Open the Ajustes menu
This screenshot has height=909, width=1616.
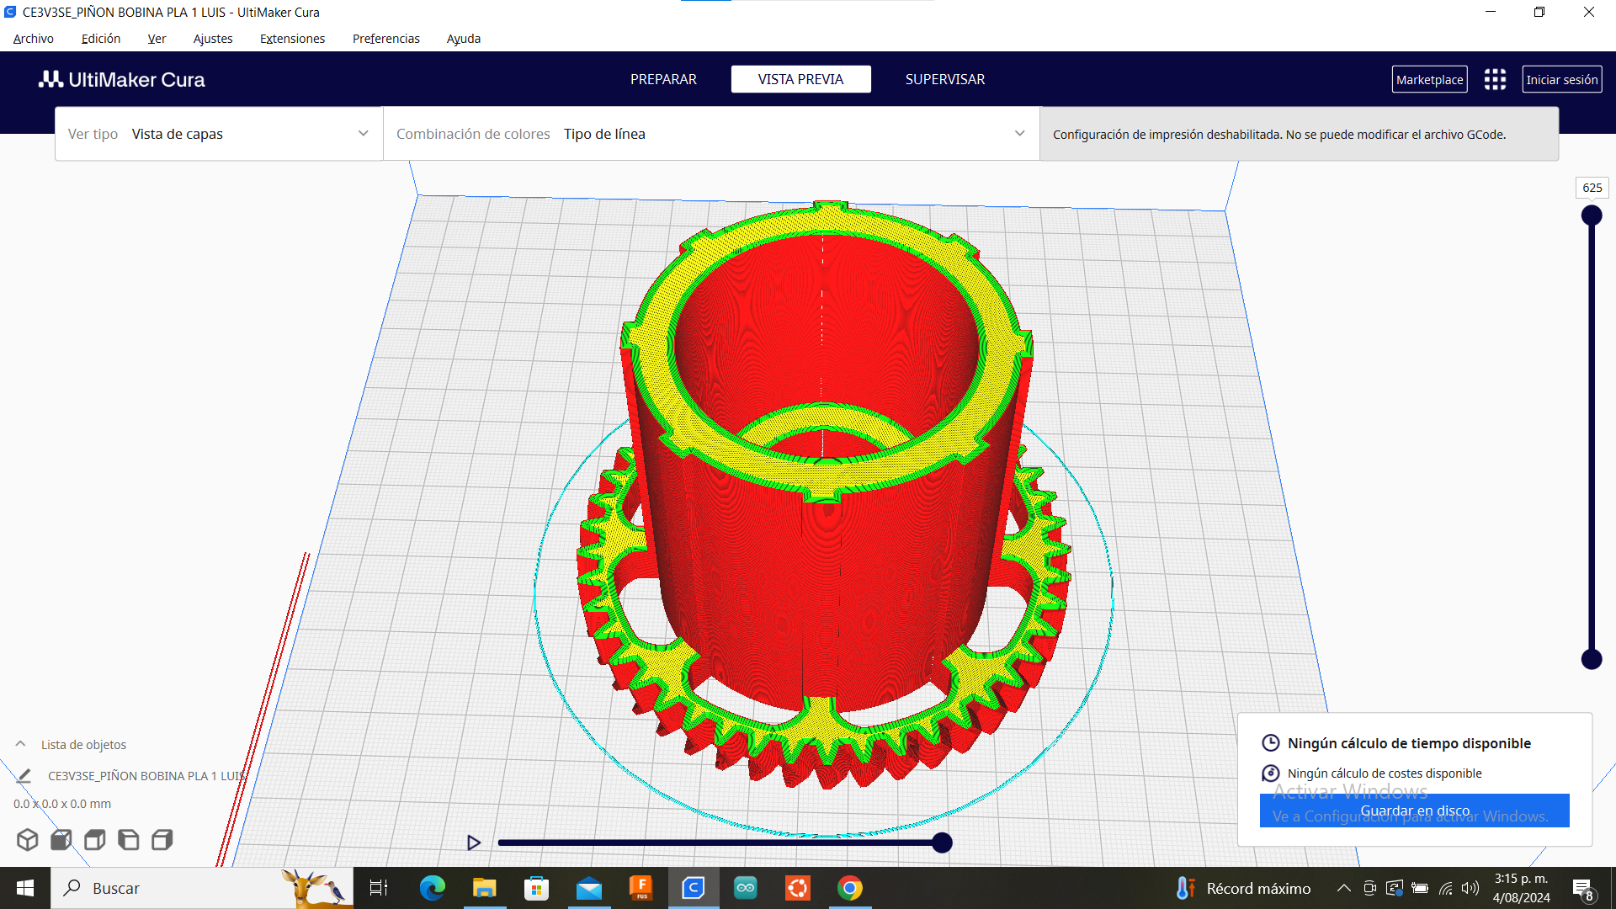pyautogui.click(x=213, y=39)
